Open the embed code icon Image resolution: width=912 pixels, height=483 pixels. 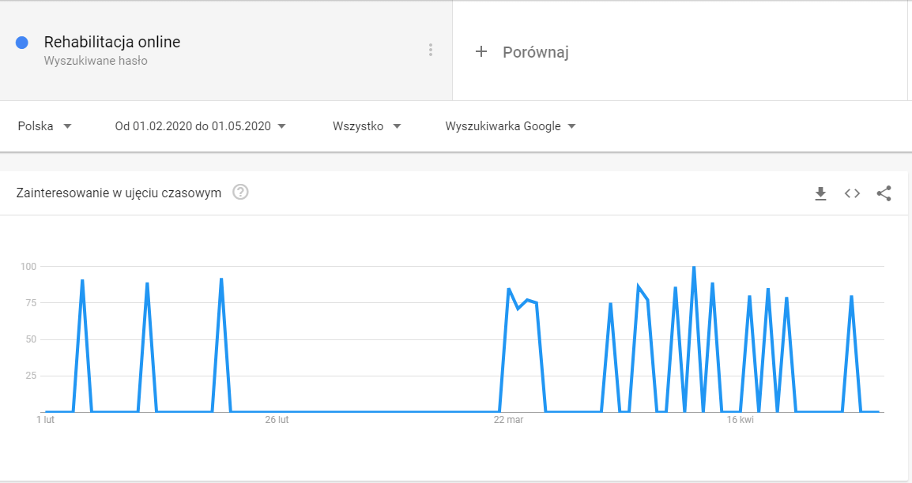(x=852, y=193)
